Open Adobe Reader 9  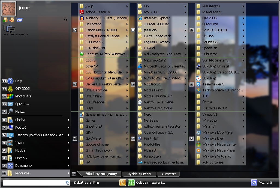pyautogui.click(x=104, y=12)
